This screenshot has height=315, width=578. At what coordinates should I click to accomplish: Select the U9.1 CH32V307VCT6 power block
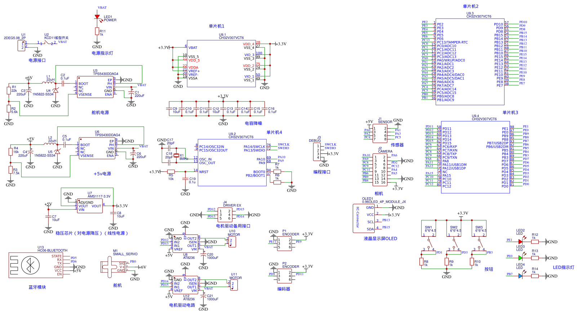(221, 63)
